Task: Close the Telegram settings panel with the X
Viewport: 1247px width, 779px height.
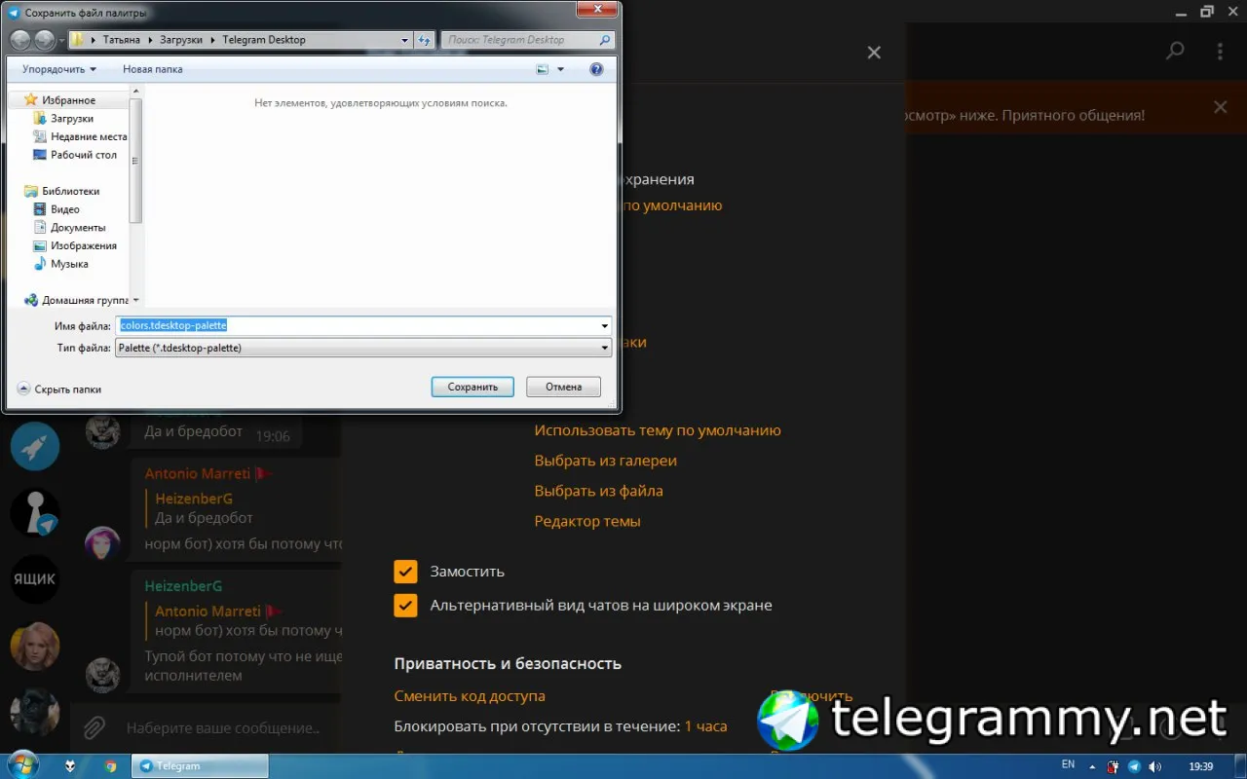Action: (874, 53)
